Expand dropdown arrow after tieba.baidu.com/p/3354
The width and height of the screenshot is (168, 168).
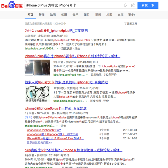[x=86, y=101]
